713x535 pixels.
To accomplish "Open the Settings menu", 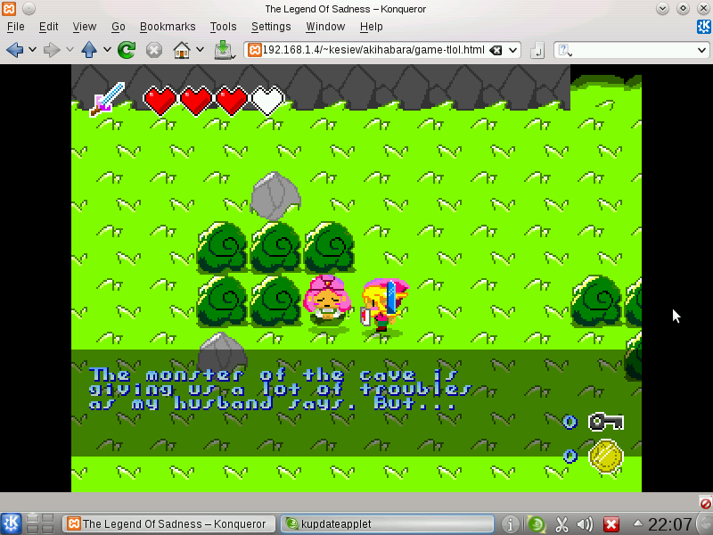I will 271,27.
